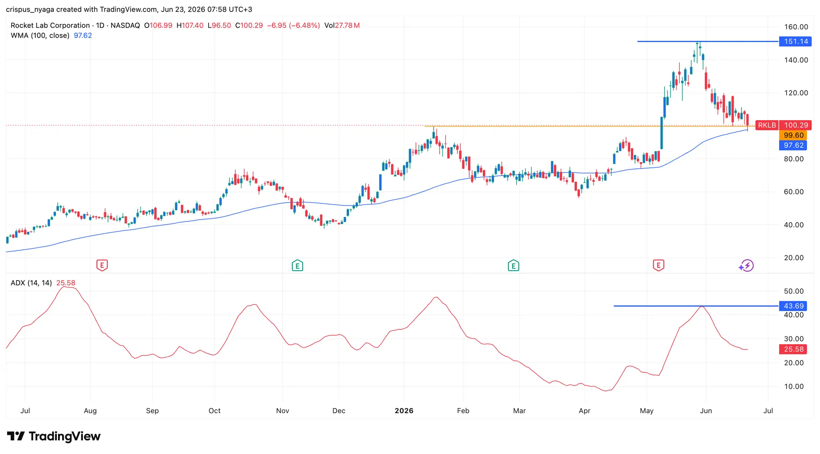
Task: Click the red 25.58 label on the ADX axis
Action: click(x=793, y=349)
